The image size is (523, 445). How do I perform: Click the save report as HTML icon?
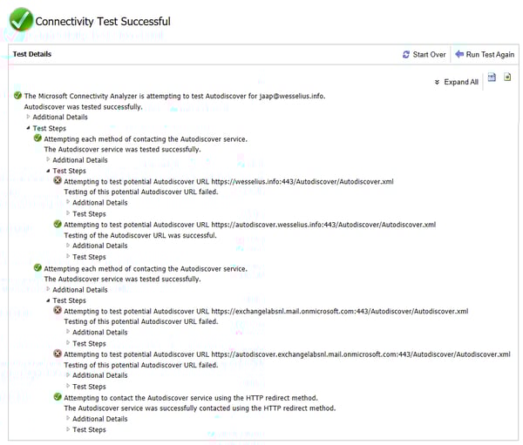click(507, 78)
